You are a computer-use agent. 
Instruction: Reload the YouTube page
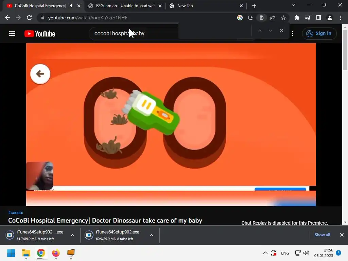click(x=29, y=18)
